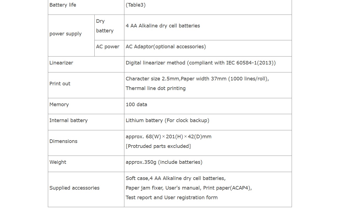The height and width of the screenshot is (211, 342).
Task: Click the "Print out" row label
Action: (x=60, y=84)
